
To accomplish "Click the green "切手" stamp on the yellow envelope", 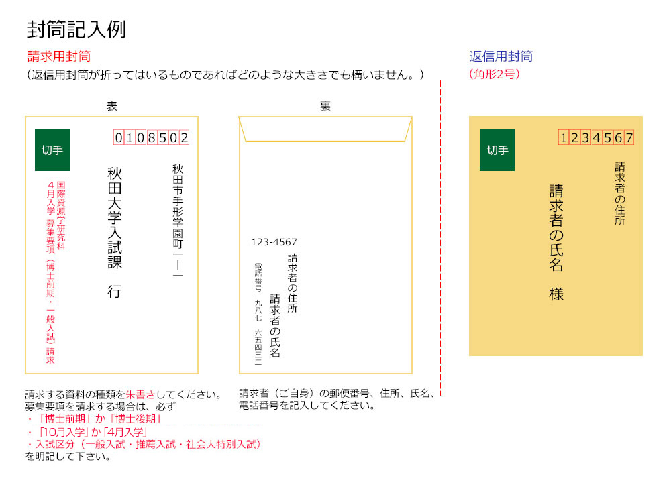I will 497,150.
